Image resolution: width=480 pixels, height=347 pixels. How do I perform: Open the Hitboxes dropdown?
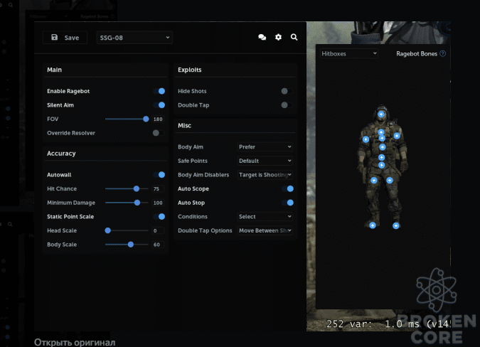(349, 53)
